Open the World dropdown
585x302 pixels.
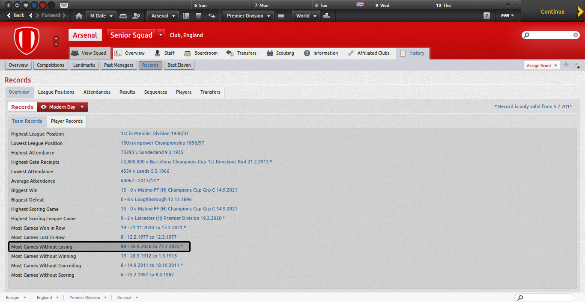point(306,16)
